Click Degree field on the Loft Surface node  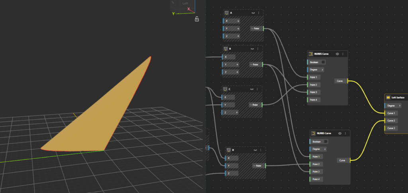click(395, 106)
